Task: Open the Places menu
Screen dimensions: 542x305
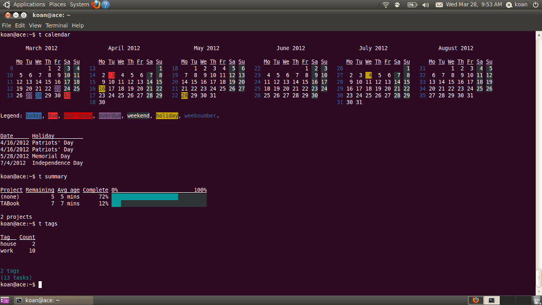Action: [57, 4]
